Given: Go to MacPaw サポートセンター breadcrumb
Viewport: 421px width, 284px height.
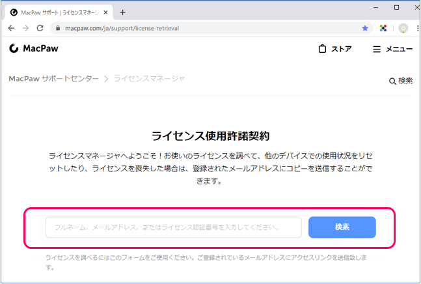Looking at the screenshot, I should pyautogui.click(x=54, y=79).
